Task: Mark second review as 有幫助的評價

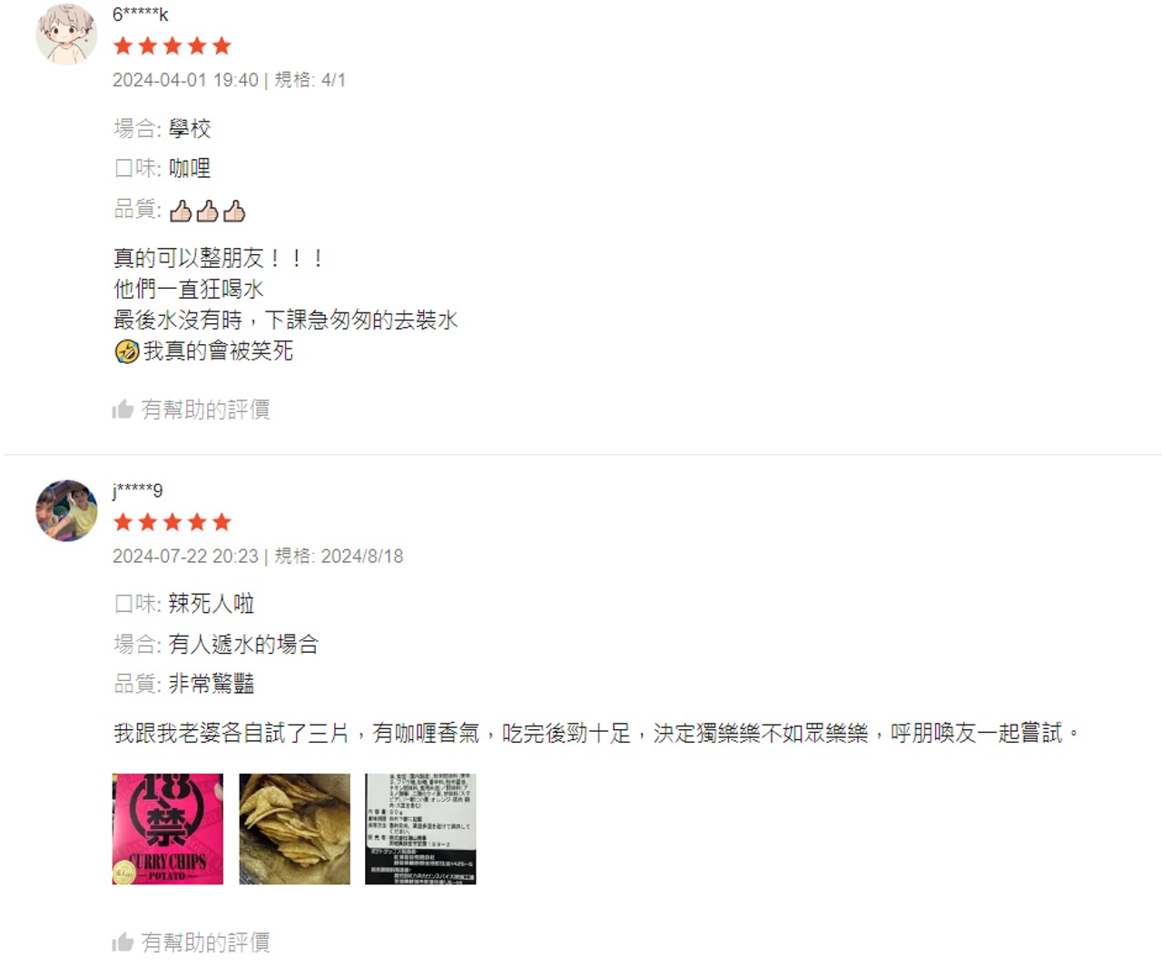Action: click(192, 942)
